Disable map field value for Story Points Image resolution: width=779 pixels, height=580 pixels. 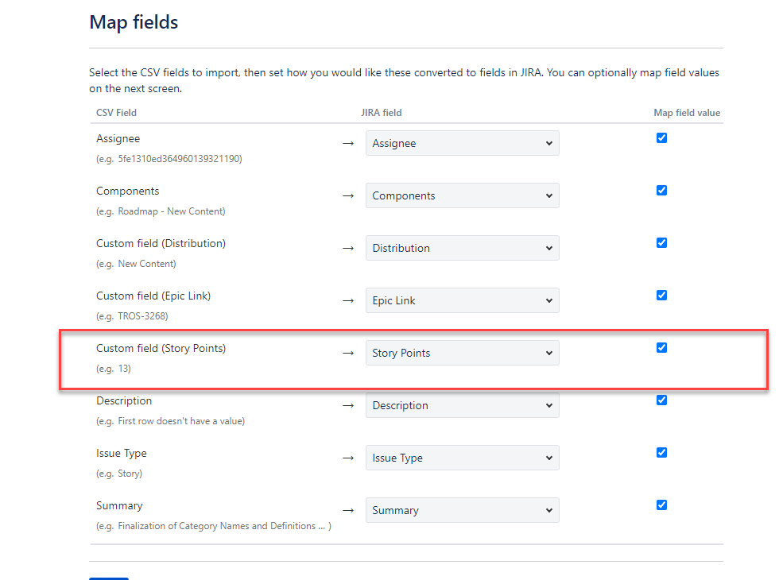pyautogui.click(x=661, y=347)
